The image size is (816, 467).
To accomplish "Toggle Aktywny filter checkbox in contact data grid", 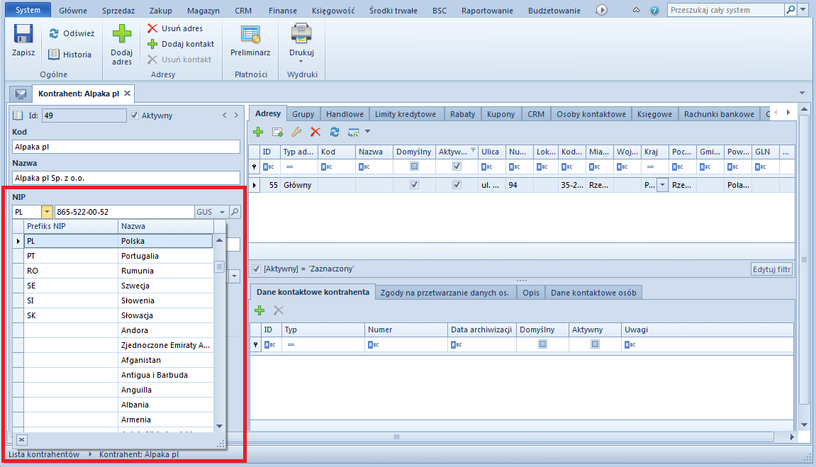I will pyautogui.click(x=595, y=344).
